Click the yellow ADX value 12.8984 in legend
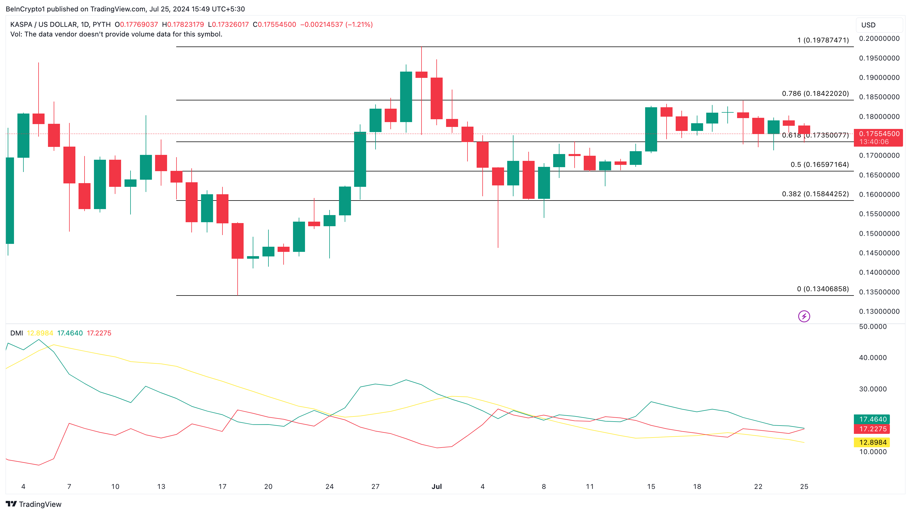911x514 pixels. coord(40,333)
